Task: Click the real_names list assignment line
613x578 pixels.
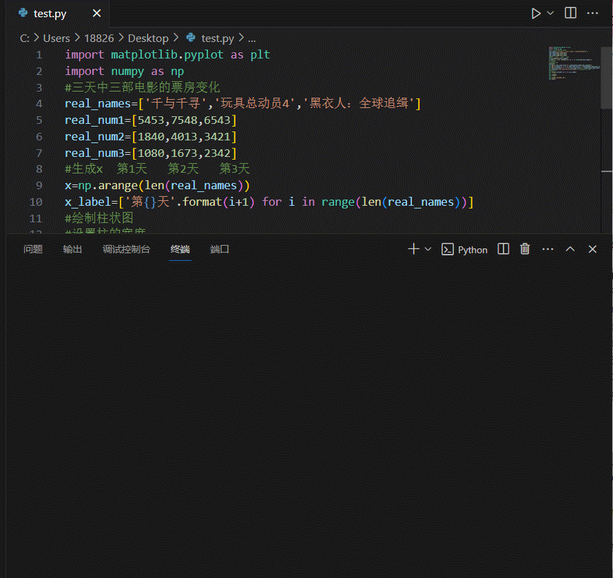Action: coord(242,103)
